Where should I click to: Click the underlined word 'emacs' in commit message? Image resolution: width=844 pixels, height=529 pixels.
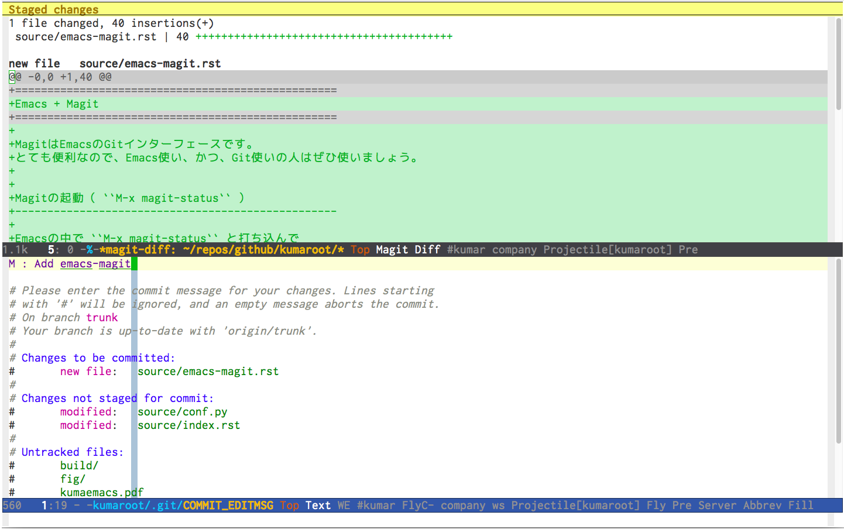[76, 263]
